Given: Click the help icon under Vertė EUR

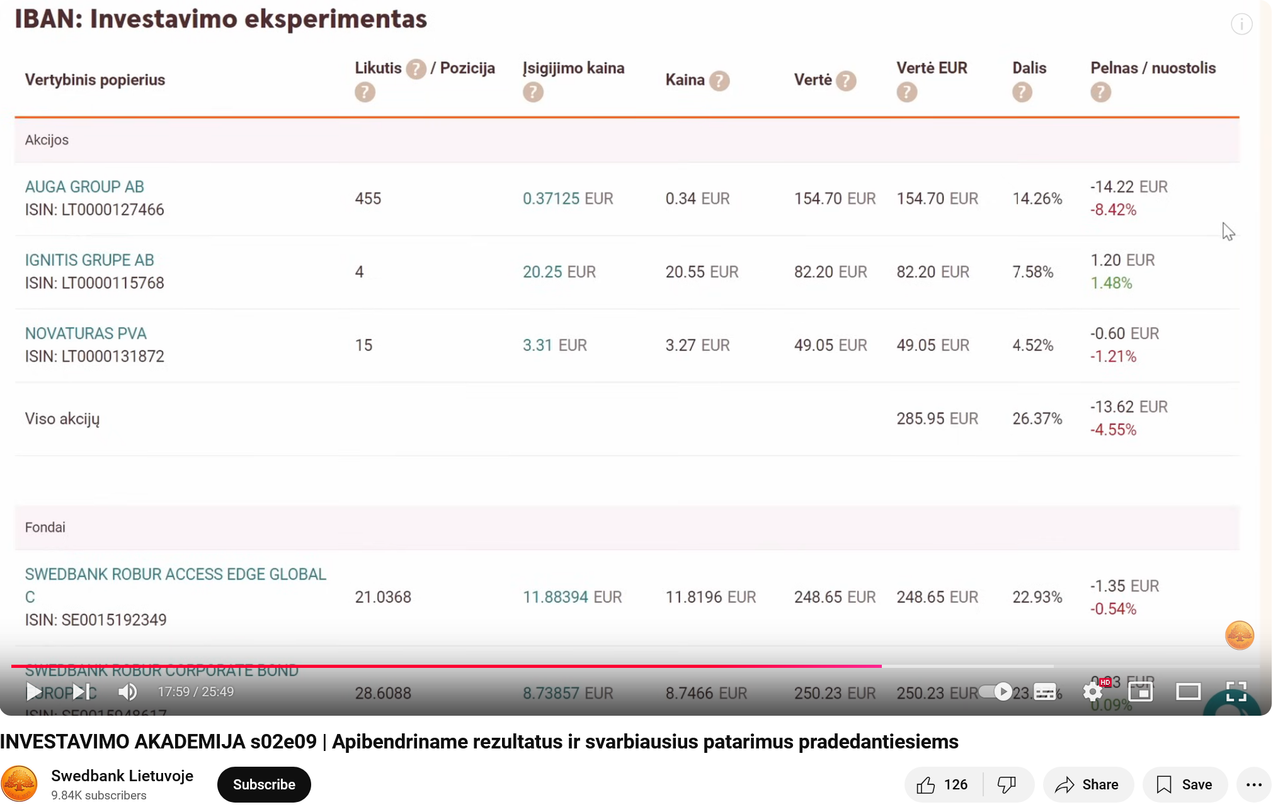Looking at the screenshot, I should click(x=907, y=93).
